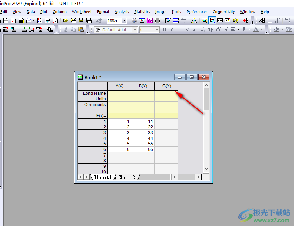
Task: Expand the new function plot dropdown arrow
Action: click(33, 20)
